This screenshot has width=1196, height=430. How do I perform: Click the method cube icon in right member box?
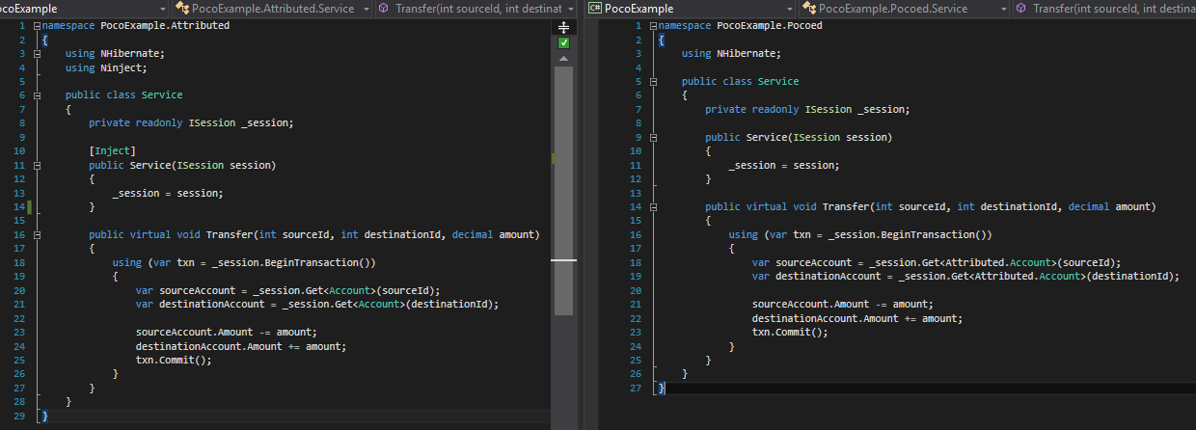pyautogui.click(x=1022, y=9)
